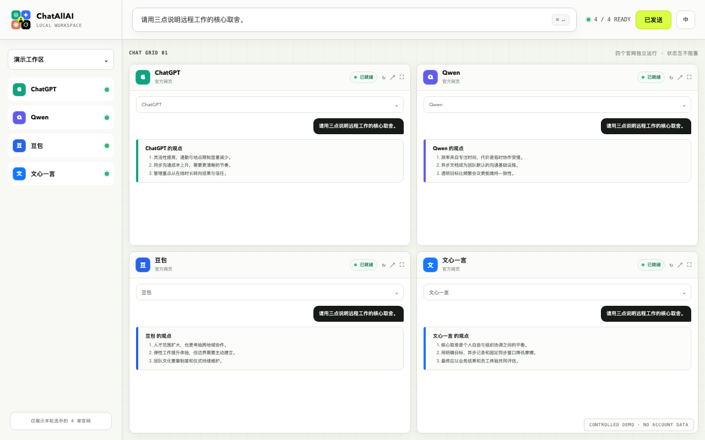
Task: Refresh the 文心一言 panel
Action: click(x=671, y=265)
